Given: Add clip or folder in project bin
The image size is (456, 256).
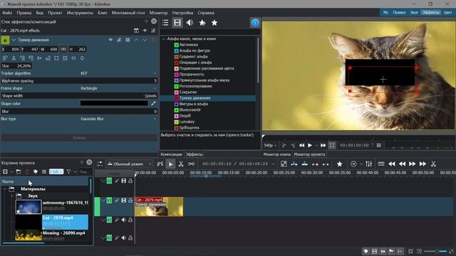Looking at the screenshot, I should 5,172.
